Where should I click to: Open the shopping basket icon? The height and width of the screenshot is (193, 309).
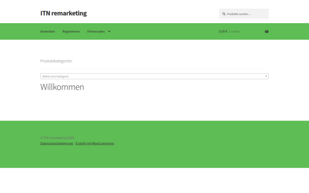coord(267,31)
